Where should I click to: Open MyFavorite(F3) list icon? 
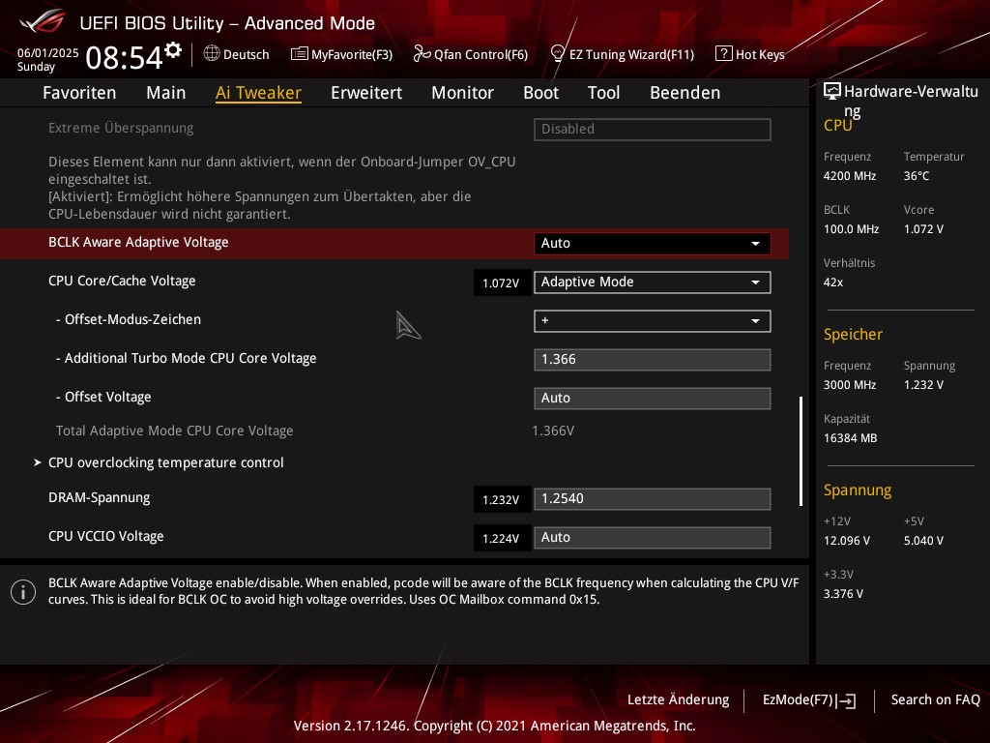click(x=300, y=54)
